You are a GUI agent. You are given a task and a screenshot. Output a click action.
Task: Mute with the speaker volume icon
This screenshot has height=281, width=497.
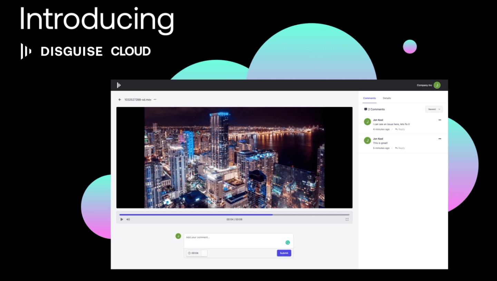(x=128, y=219)
